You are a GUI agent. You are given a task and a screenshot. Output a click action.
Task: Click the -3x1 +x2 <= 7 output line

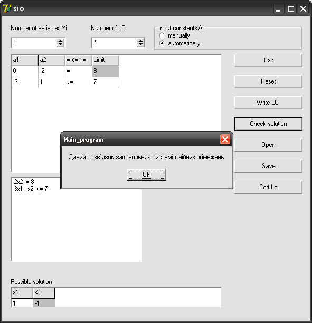30,189
